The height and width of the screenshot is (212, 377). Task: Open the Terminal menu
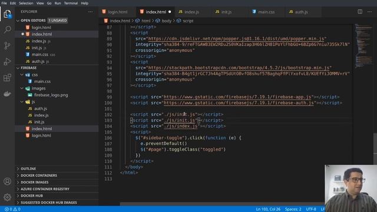[71, 3]
